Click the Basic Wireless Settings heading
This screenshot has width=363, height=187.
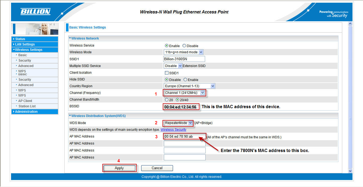pyautogui.click(x=88, y=27)
